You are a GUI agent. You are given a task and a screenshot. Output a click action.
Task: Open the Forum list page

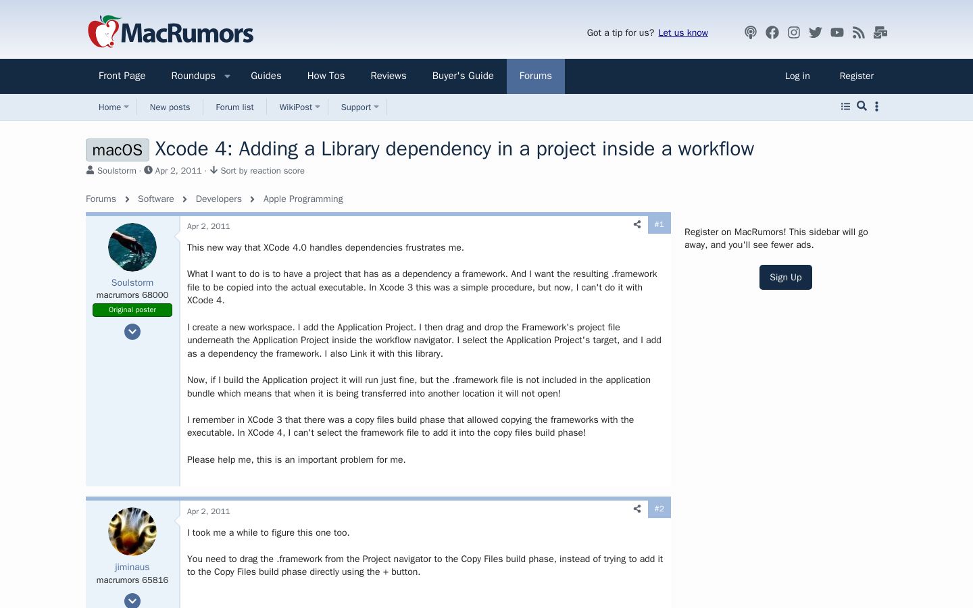[x=234, y=107]
